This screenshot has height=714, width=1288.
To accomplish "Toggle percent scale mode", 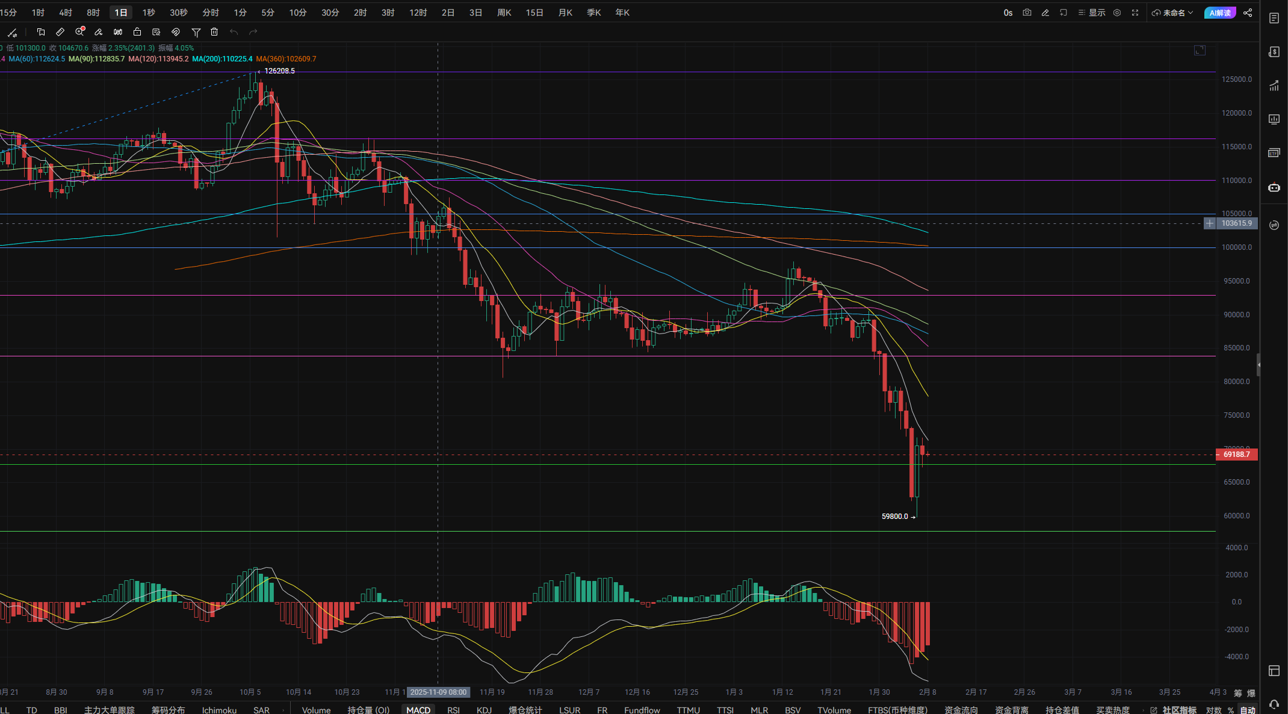I will 1231,710.
